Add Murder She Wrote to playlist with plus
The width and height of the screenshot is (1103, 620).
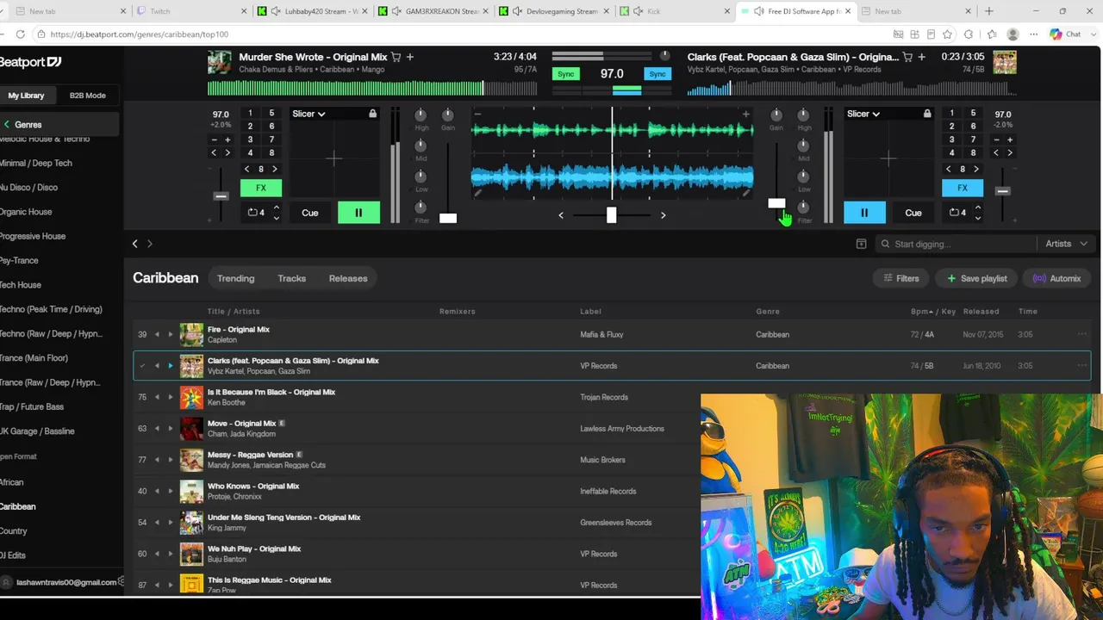410,57
